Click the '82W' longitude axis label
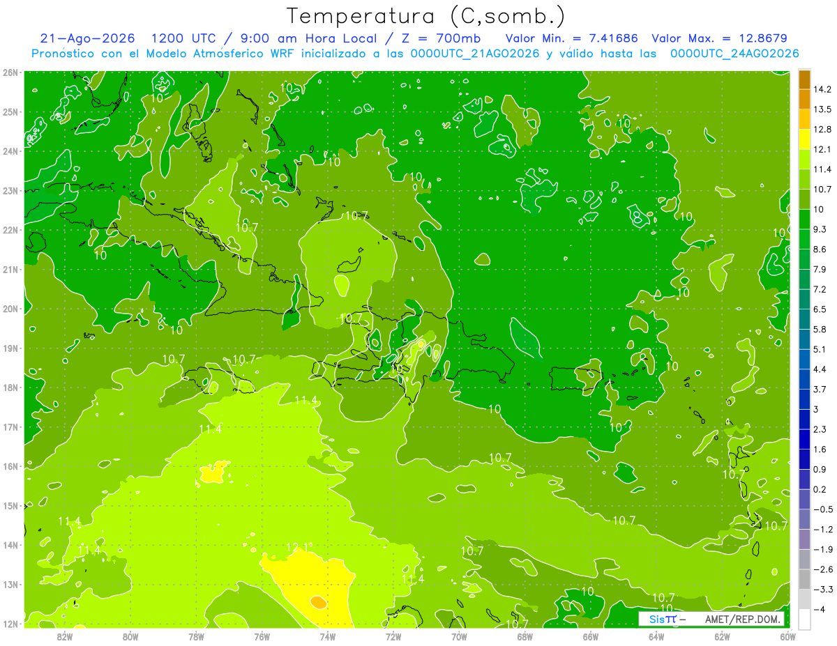Image resolution: width=837 pixels, height=646 pixels. (65, 636)
